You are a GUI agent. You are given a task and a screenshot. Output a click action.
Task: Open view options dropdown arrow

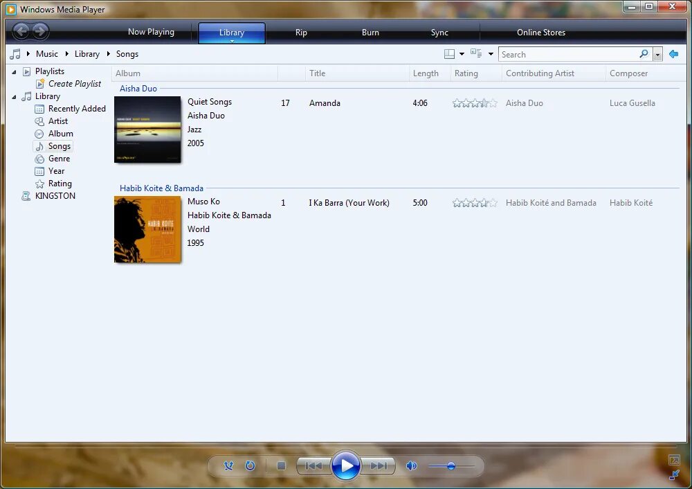[x=491, y=54]
